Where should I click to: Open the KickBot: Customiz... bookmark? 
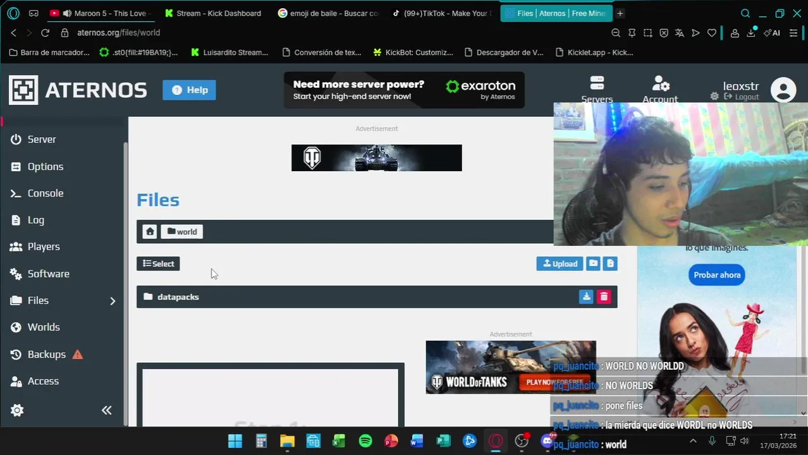tap(413, 52)
